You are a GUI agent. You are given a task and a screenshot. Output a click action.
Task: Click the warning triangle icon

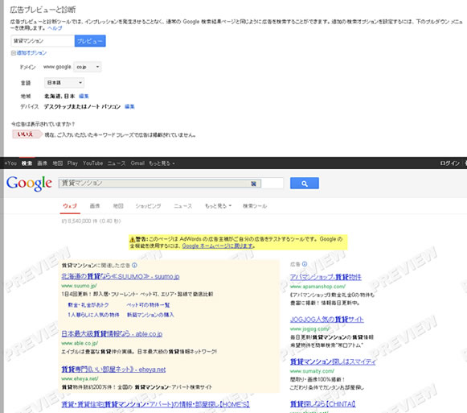[x=133, y=239]
